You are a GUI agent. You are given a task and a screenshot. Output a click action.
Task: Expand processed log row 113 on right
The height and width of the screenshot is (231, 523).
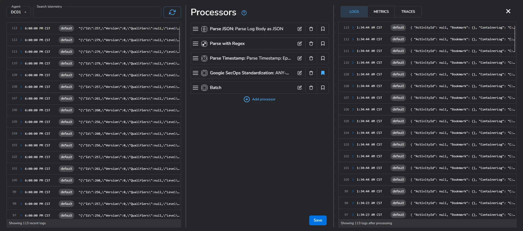[x=353, y=27]
